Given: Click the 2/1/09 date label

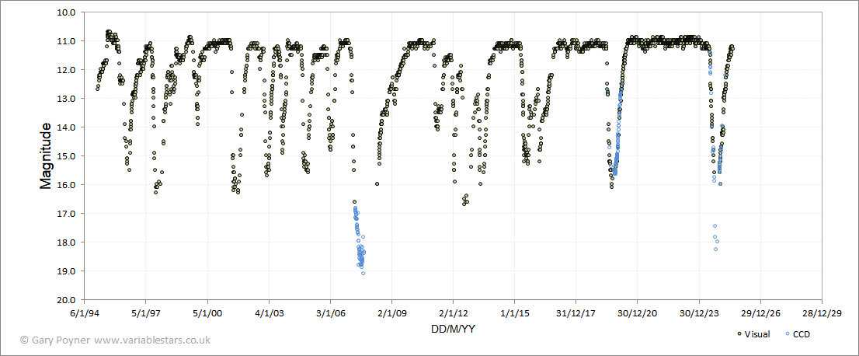Looking at the screenshot, I should (391, 314).
